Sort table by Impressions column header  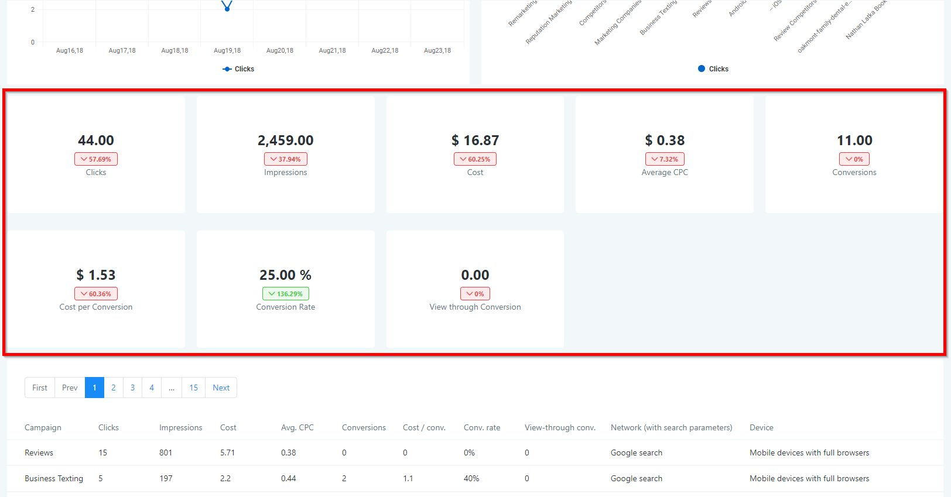click(180, 428)
